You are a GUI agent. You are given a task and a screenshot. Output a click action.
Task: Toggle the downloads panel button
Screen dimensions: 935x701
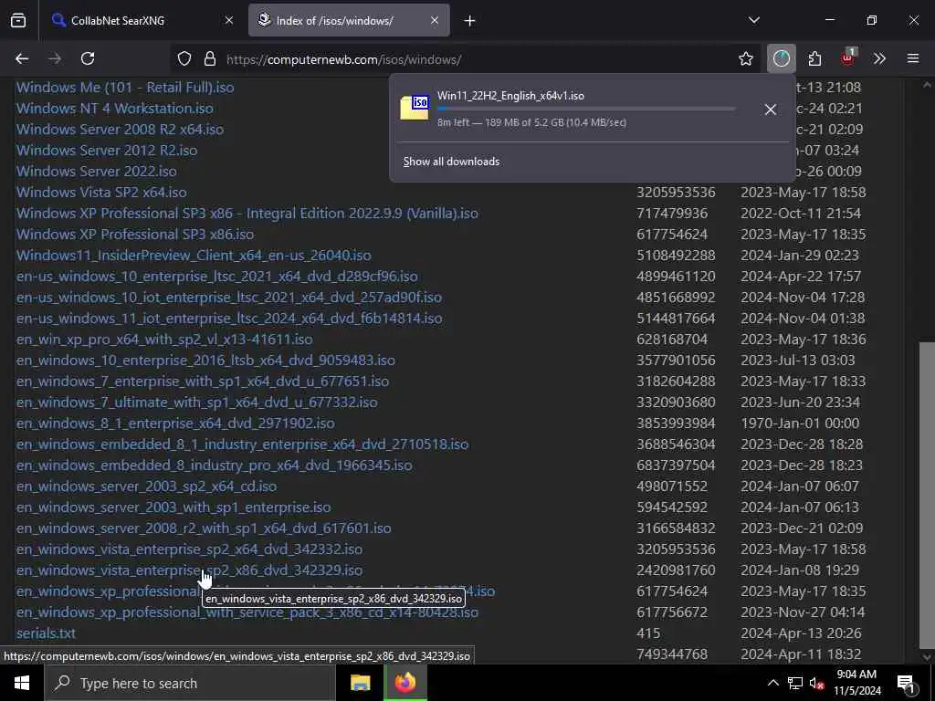(782, 58)
